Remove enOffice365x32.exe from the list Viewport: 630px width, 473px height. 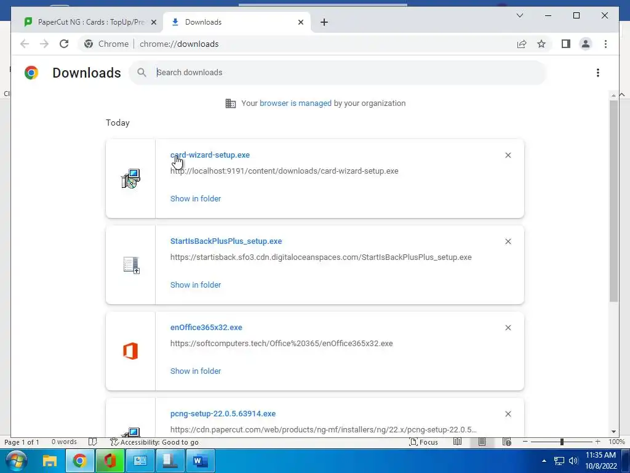[508, 328]
